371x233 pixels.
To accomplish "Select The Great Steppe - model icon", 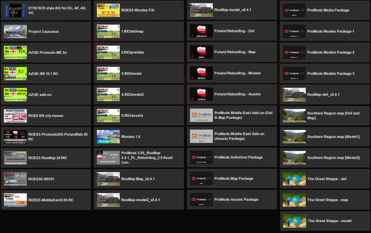I will click(x=295, y=221).
